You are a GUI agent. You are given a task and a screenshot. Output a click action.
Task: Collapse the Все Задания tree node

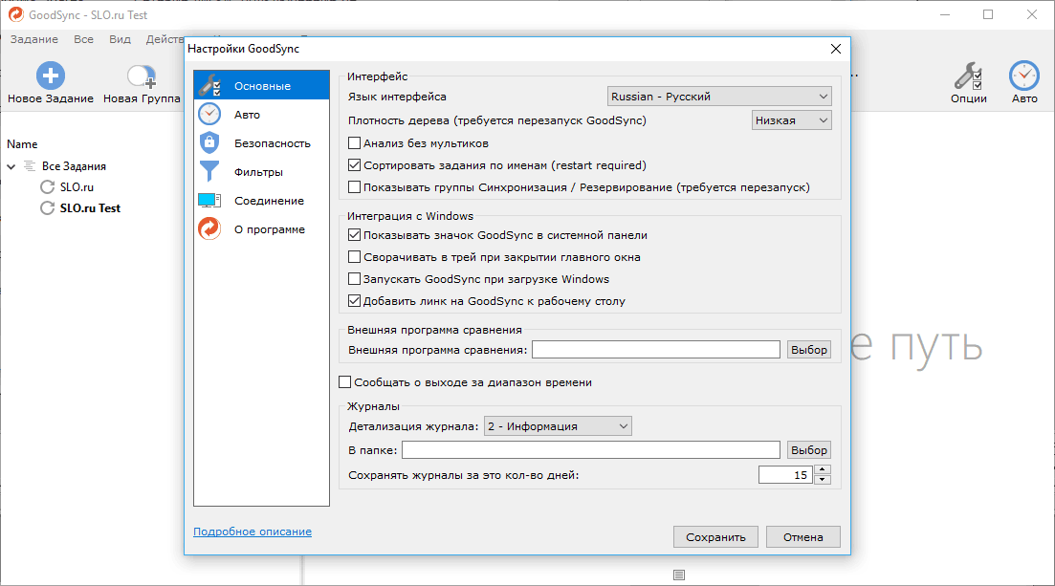coord(11,166)
